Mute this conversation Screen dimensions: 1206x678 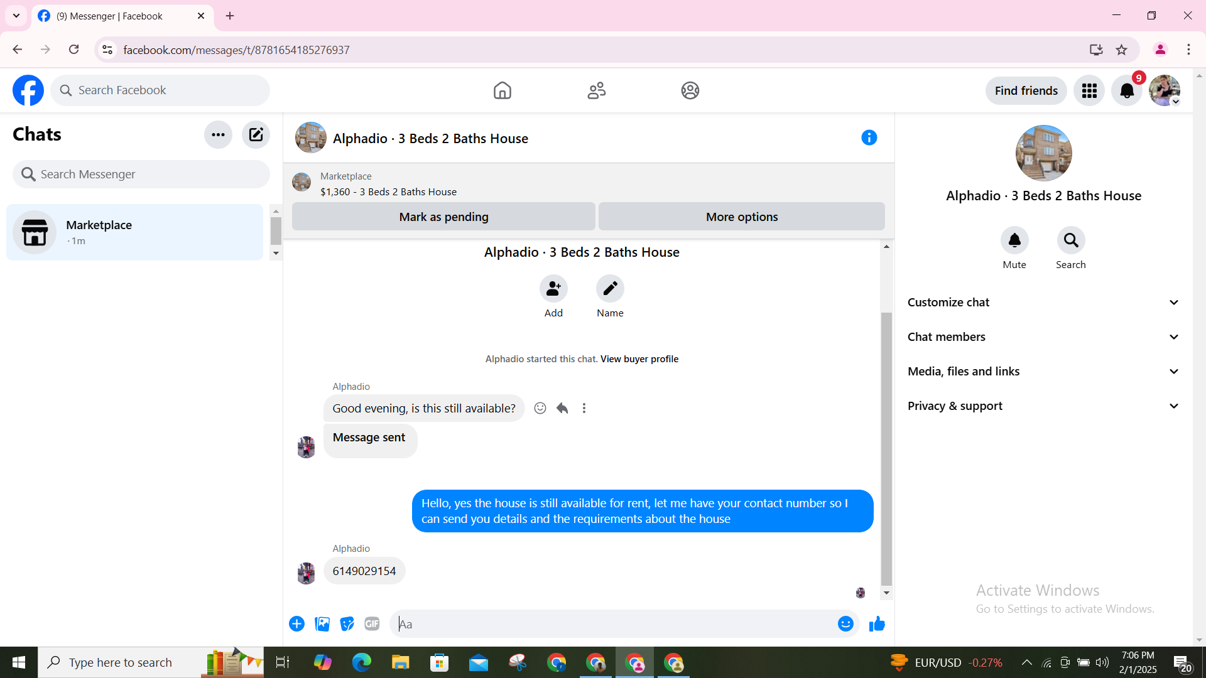point(1014,241)
